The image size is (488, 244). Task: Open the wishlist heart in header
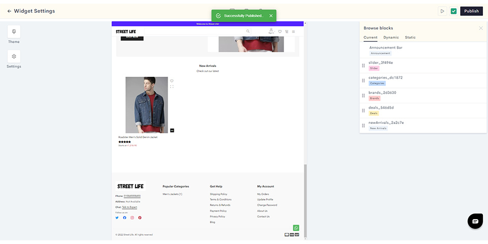(280, 32)
